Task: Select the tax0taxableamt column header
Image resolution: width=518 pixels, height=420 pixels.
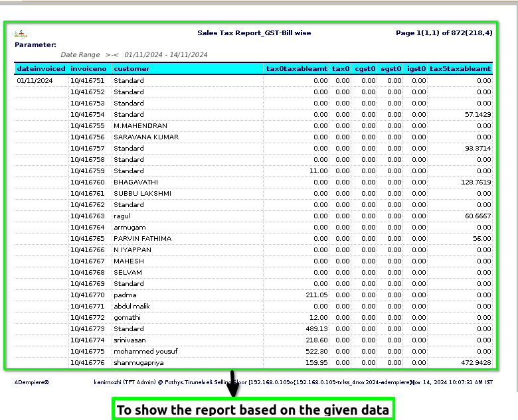Action: point(297,69)
